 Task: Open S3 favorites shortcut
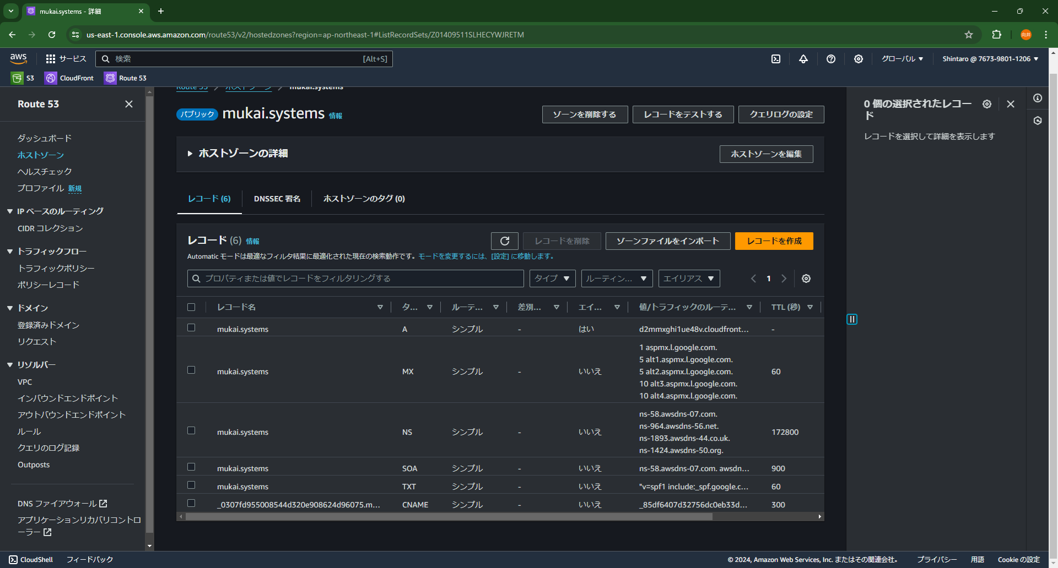(23, 78)
